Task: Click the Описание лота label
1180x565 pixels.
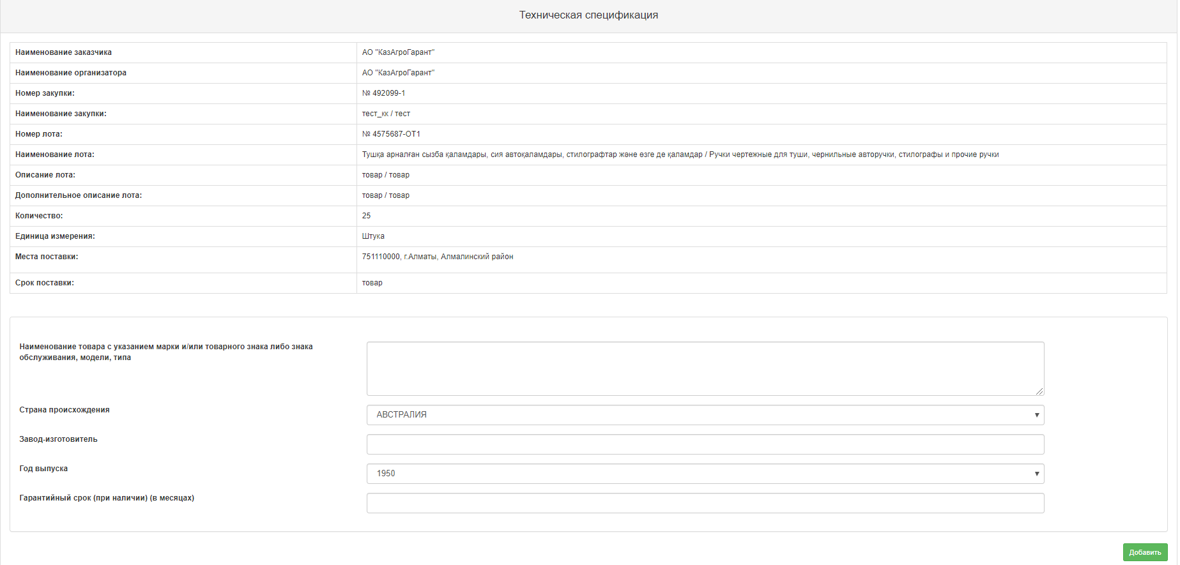Action: coord(45,175)
